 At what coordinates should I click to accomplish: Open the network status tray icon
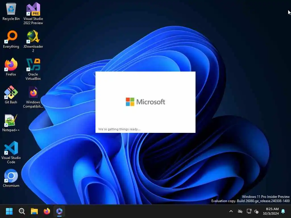coord(249,211)
